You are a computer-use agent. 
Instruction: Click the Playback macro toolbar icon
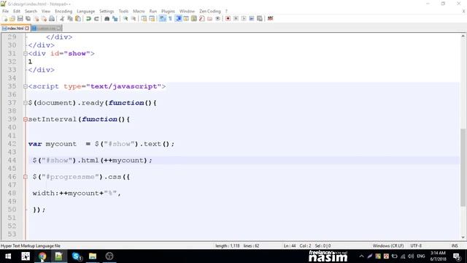(244, 18)
